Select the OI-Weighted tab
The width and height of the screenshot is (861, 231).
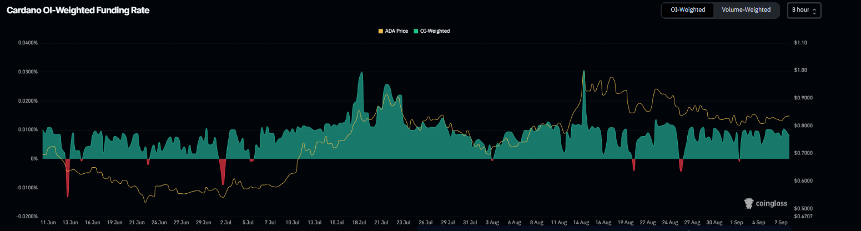(687, 10)
